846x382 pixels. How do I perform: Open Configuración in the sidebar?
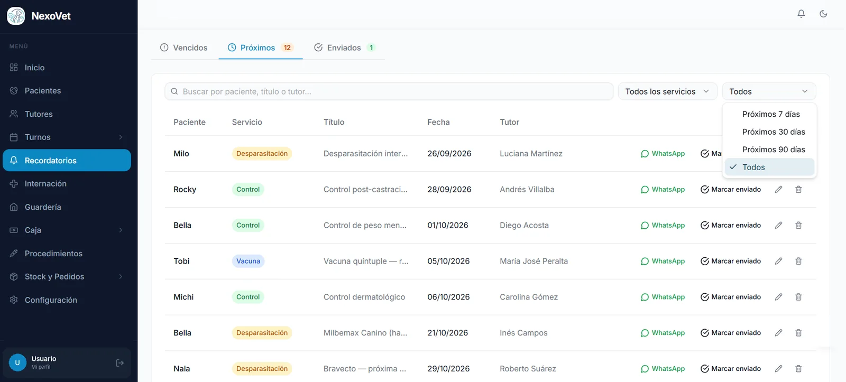click(x=67, y=300)
